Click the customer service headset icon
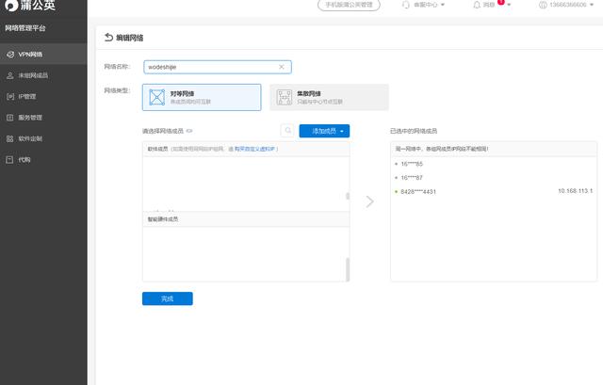 (406, 5)
